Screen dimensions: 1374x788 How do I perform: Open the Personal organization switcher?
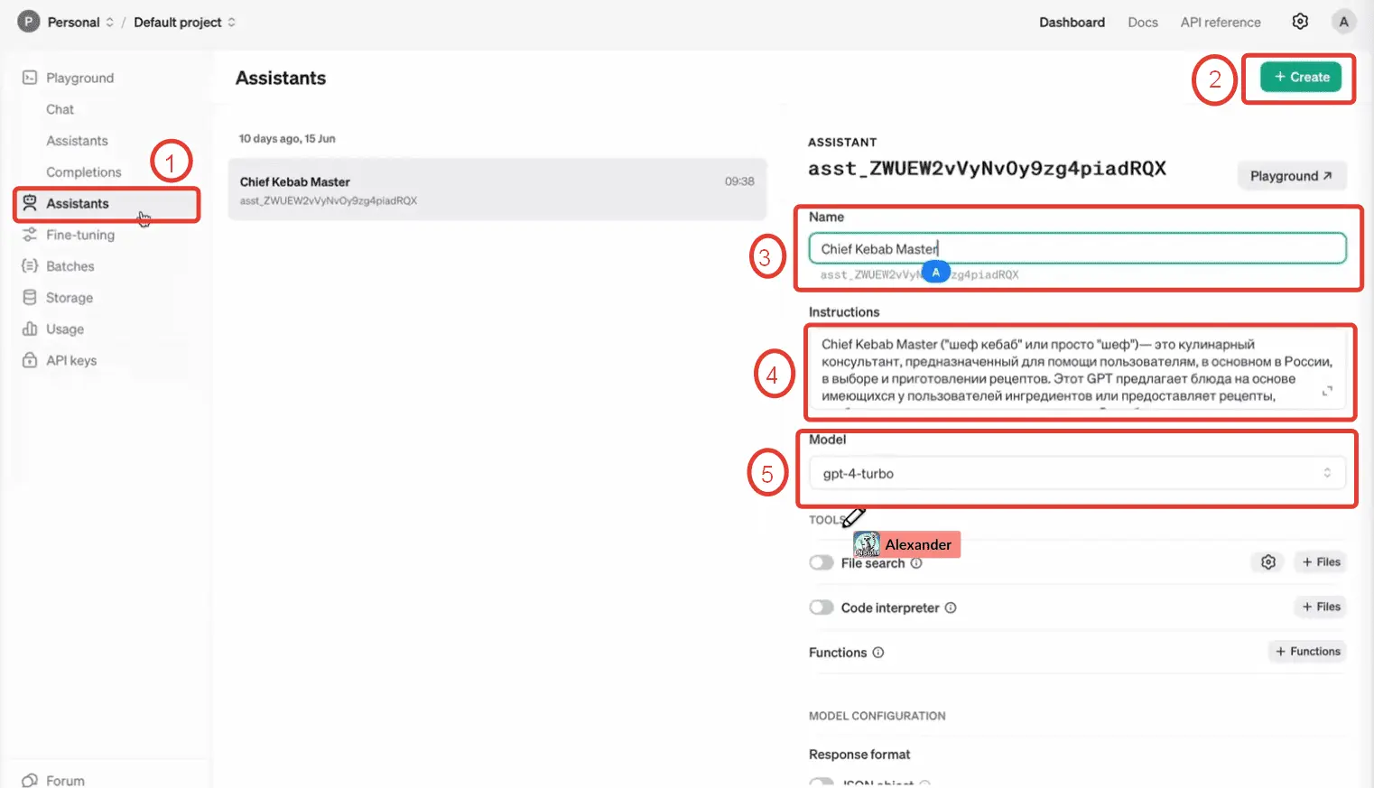[x=80, y=22]
